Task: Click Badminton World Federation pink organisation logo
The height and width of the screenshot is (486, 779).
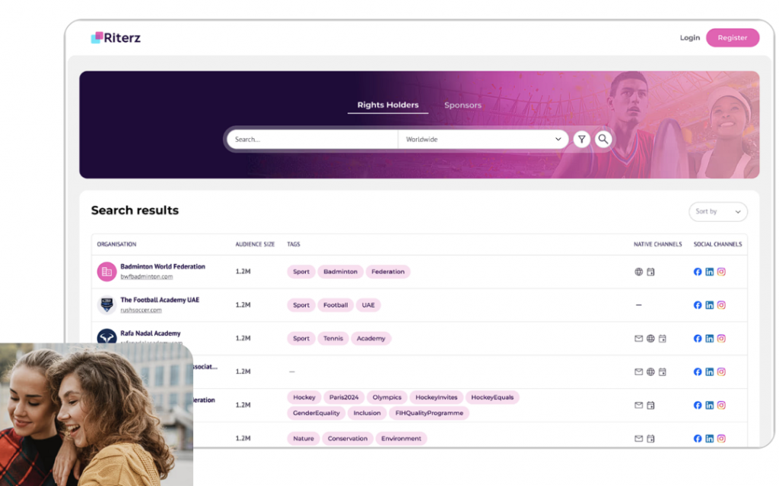Action: pyautogui.click(x=107, y=272)
